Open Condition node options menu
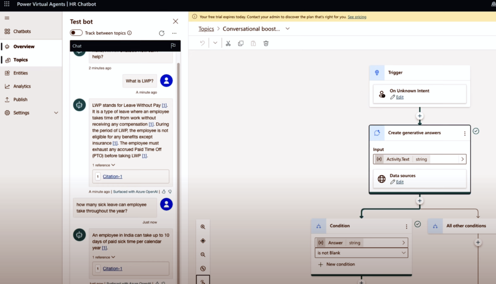Image resolution: width=496 pixels, height=284 pixels. [x=407, y=226]
